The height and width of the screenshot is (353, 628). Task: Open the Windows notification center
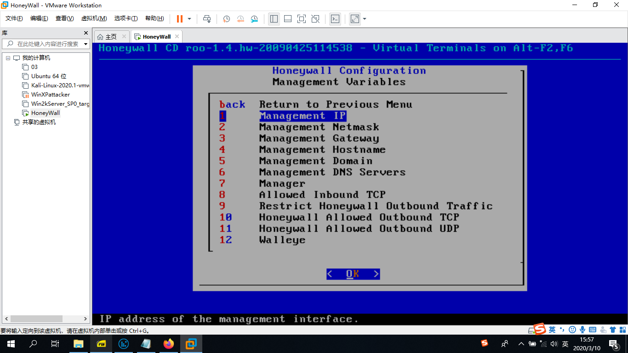click(x=614, y=344)
